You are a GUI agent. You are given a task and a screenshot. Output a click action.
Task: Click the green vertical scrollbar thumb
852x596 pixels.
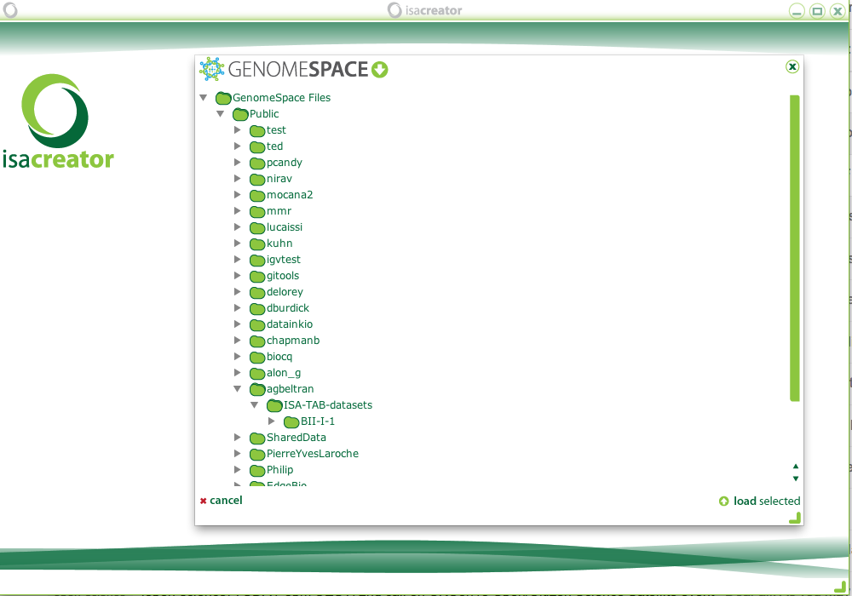point(795,248)
